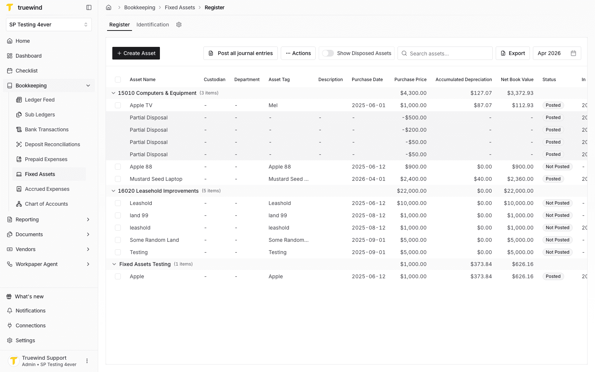Click the Connections plug icon
The height and width of the screenshot is (372, 595).
(x=10, y=325)
